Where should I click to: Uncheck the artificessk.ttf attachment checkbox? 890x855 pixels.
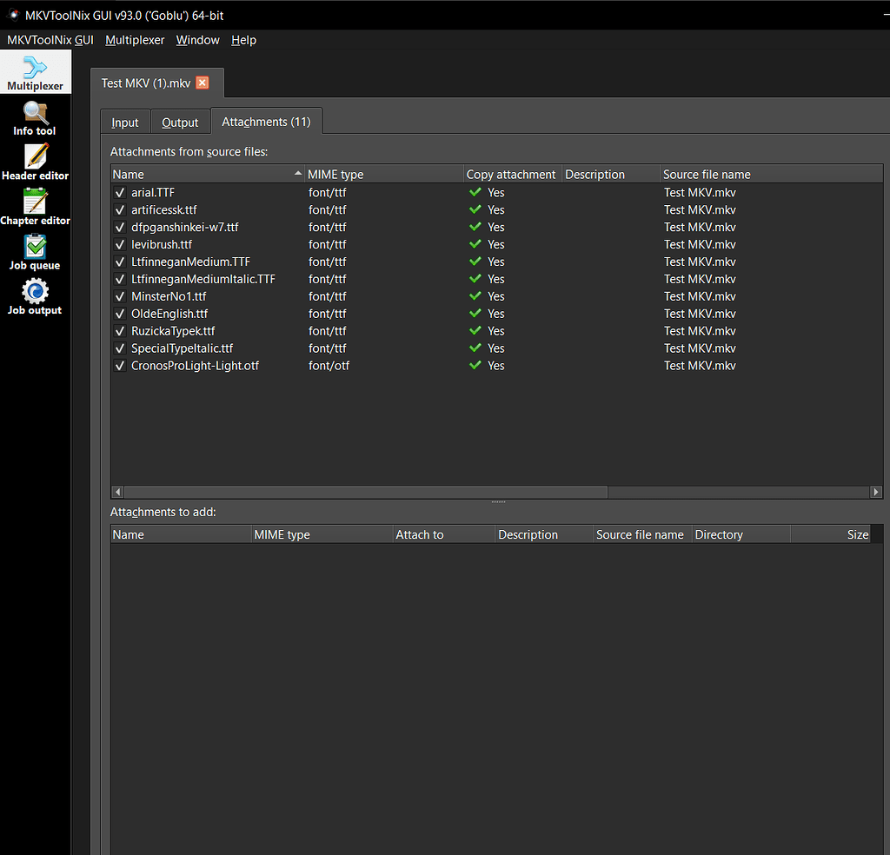[119, 209]
